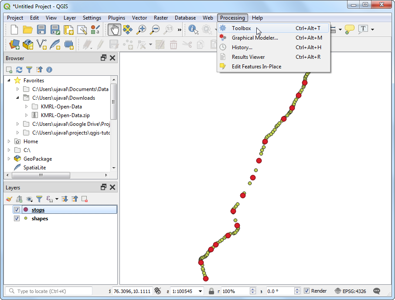
Task: Toggle the shapes layer visibility checkbox
Action: (x=17, y=219)
